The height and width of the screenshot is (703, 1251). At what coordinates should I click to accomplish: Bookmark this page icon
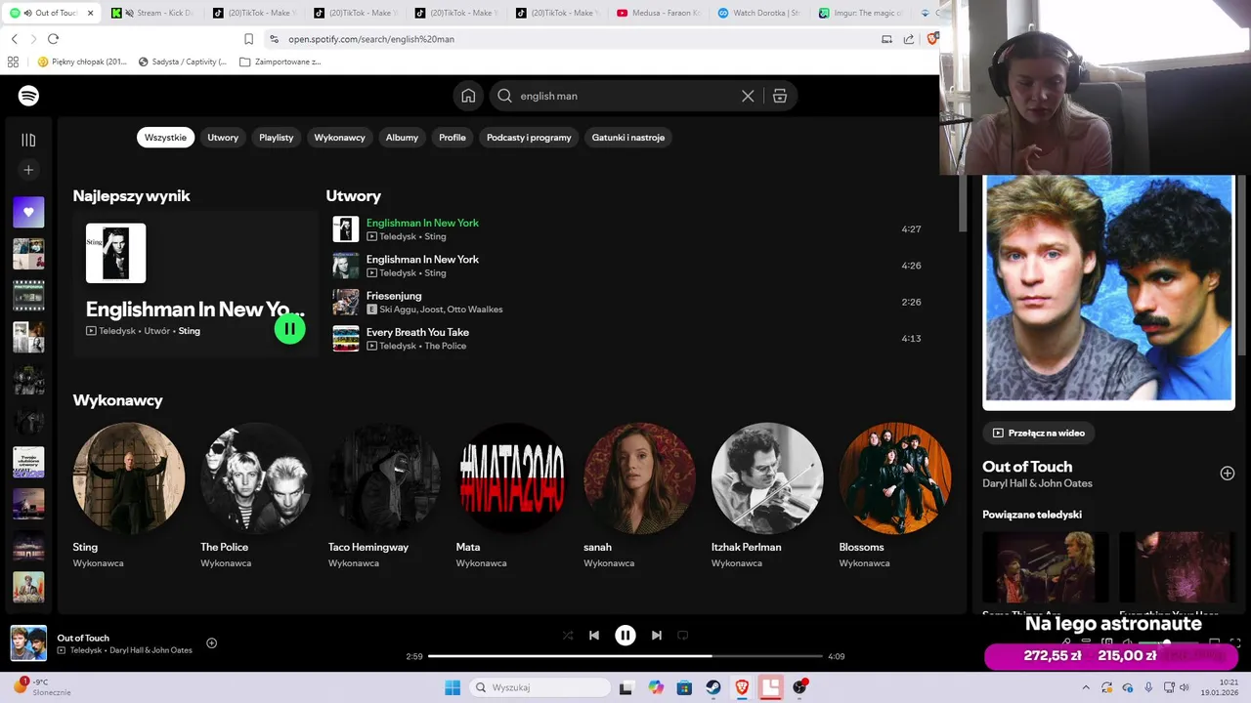(x=248, y=39)
